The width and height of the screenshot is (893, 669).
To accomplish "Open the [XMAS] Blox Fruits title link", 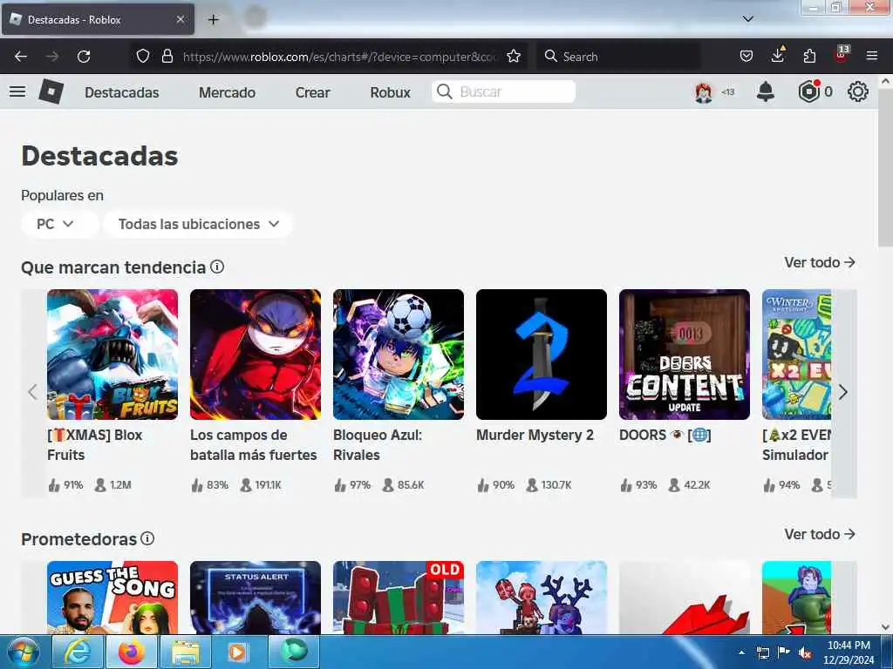I will click(94, 445).
